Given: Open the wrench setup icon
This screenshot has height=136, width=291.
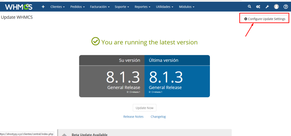Looking at the screenshot, I should coord(267,7).
